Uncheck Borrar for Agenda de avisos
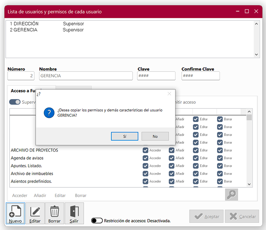The height and width of the screenshot is (230, 266). point(220,158)
